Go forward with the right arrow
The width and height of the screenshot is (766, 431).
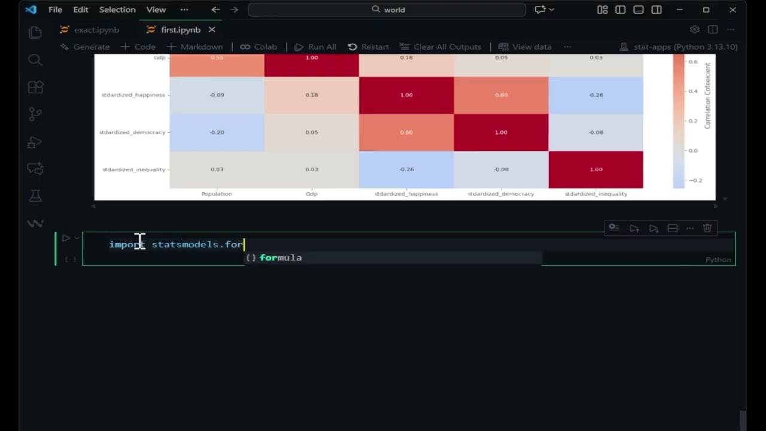pyautogui.click(x=234, y=10)
